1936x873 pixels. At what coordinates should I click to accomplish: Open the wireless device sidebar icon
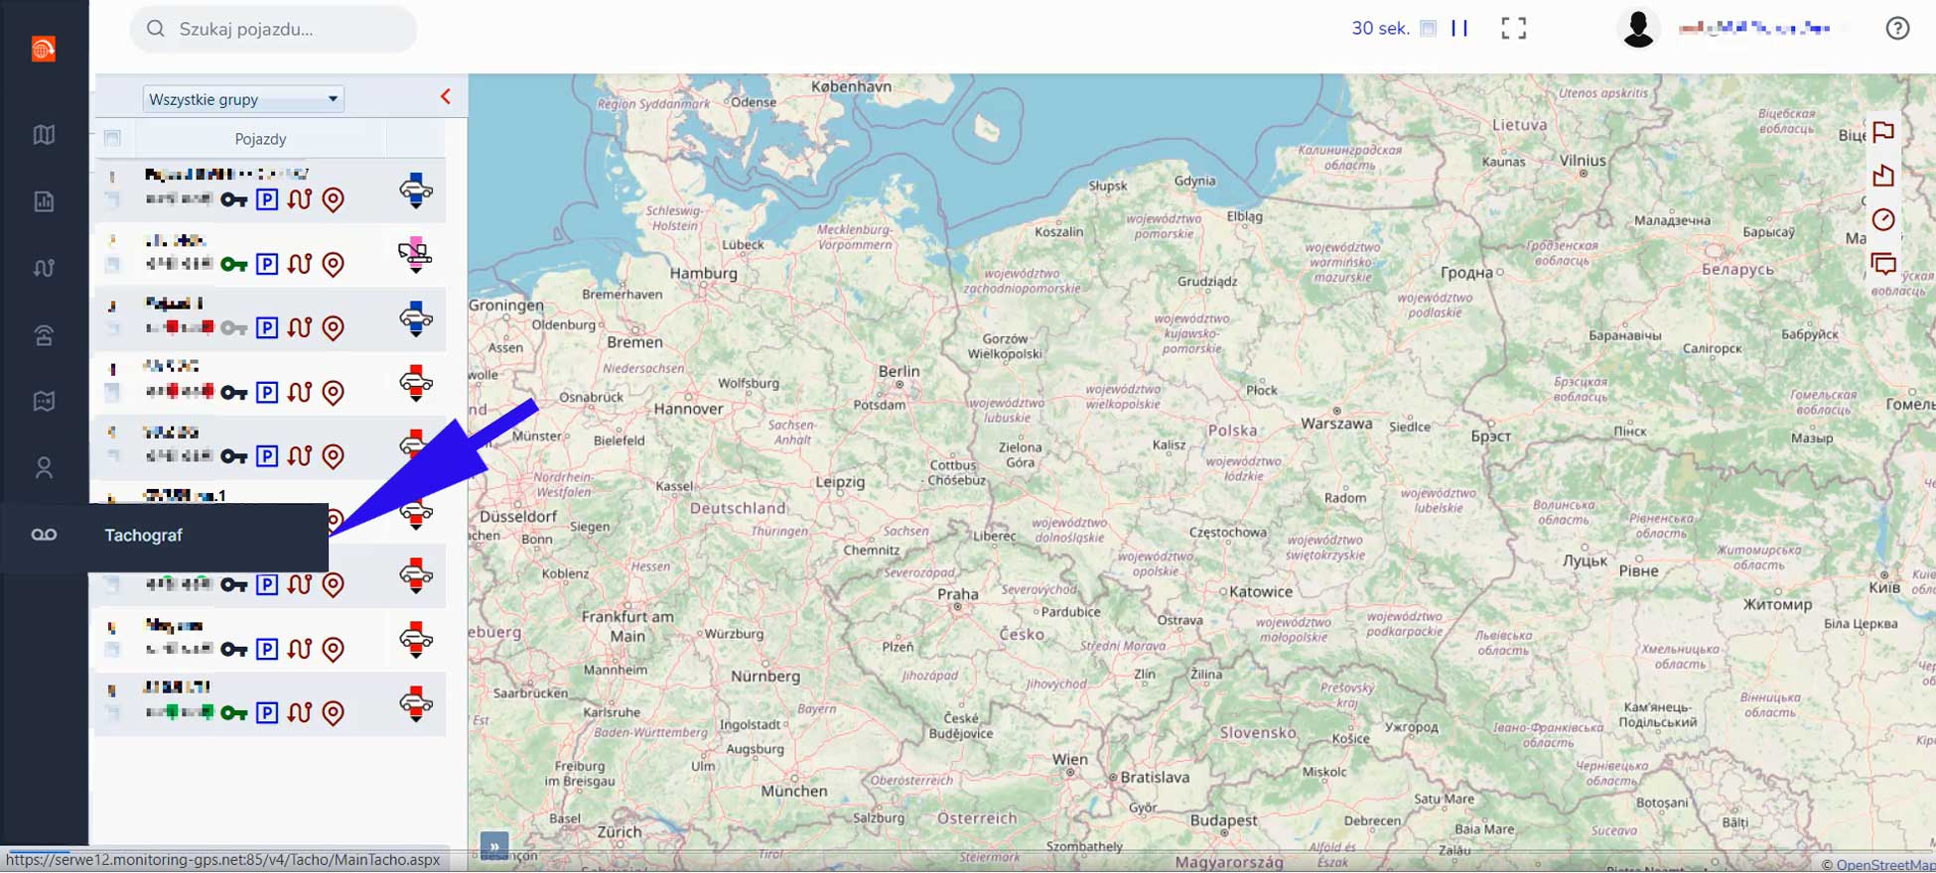[x=44, y=335]
